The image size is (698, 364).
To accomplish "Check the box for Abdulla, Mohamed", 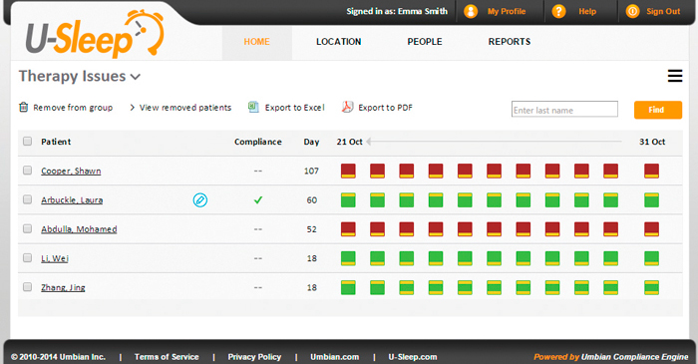I will 27,228.
